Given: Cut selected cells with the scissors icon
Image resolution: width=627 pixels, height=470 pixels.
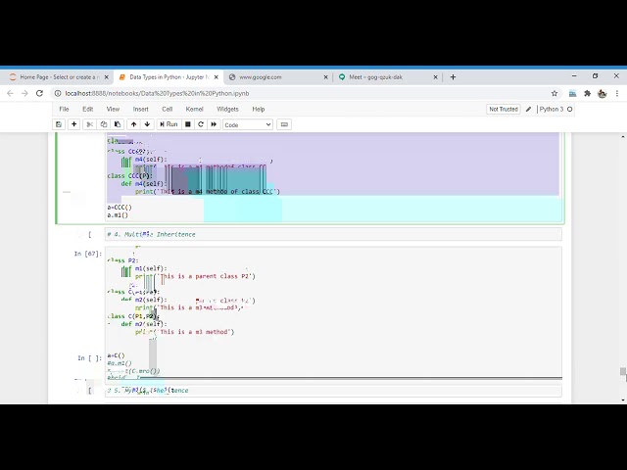Looking at the screenshot, I should (90, 124).
